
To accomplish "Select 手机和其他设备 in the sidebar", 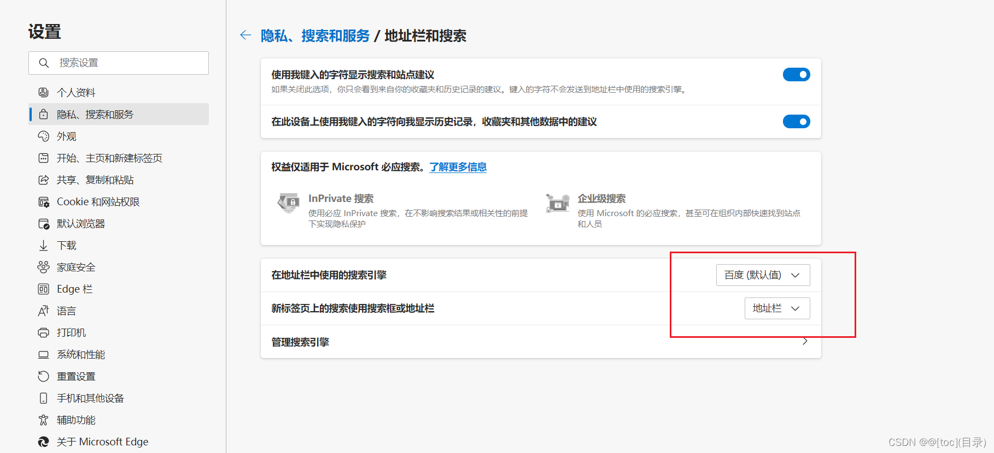I will point(119,398).
